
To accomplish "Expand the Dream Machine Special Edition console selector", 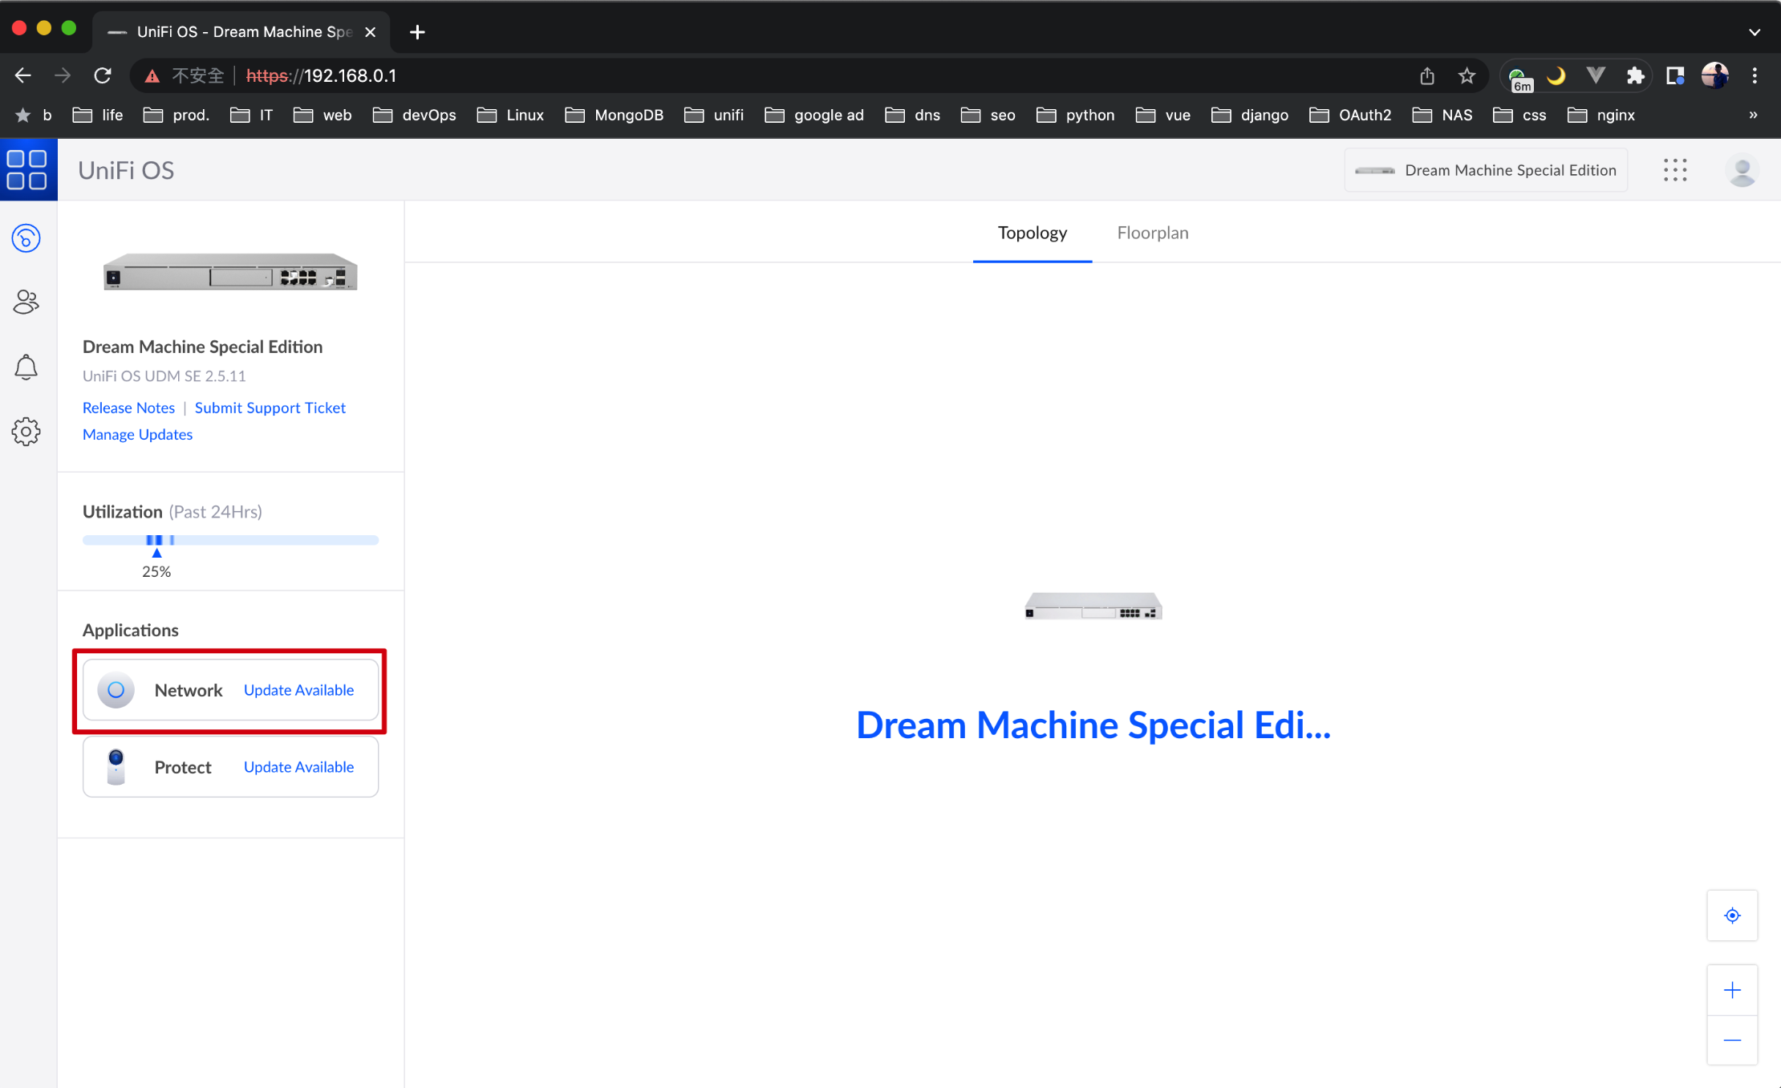I will (1486, 170).
